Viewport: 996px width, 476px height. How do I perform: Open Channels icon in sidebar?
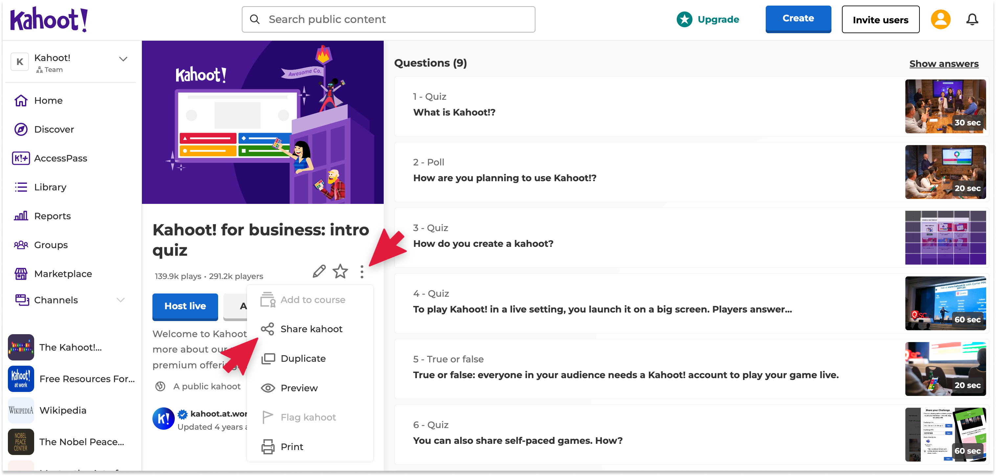(x=22, y=300)
